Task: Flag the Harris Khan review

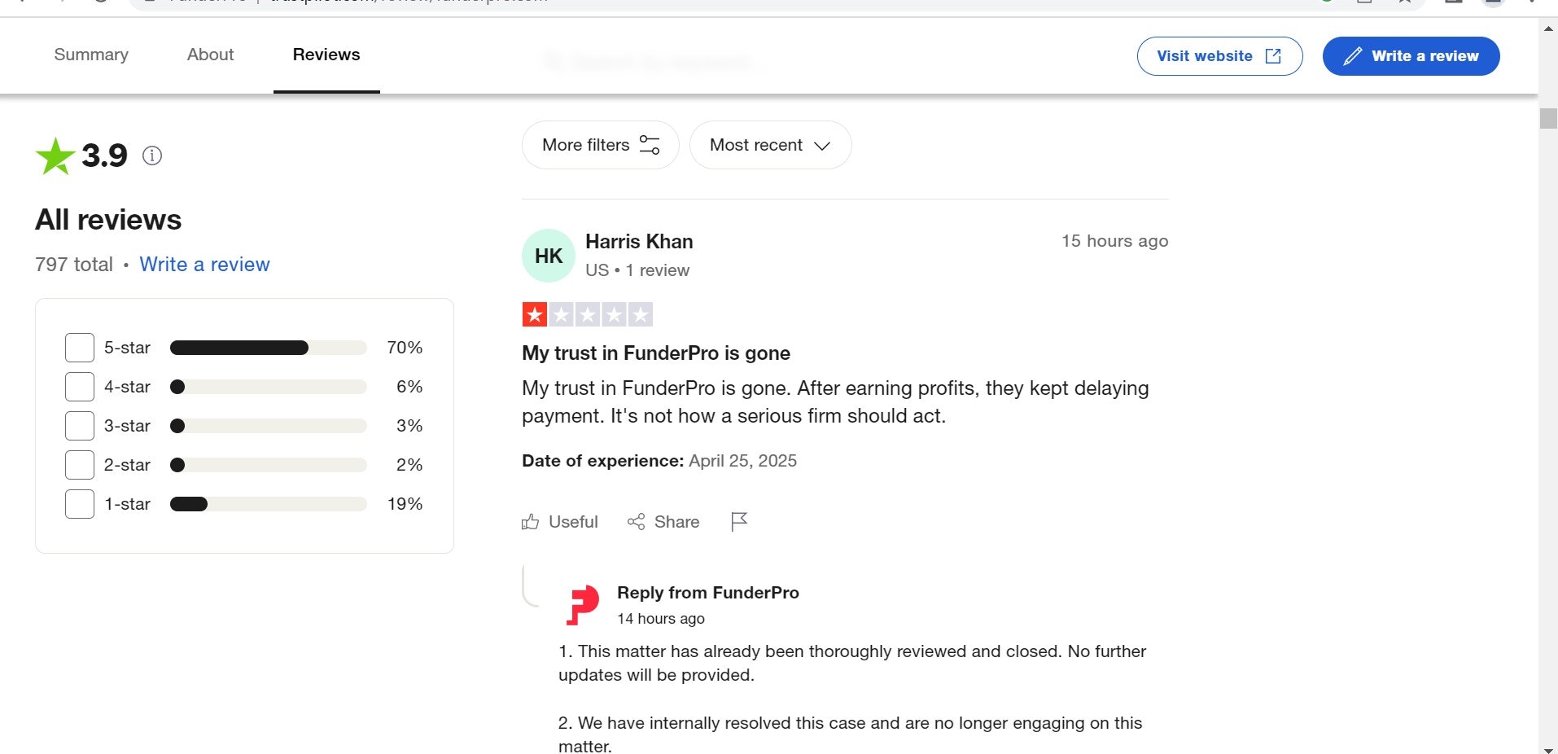Action: point(739,521)
